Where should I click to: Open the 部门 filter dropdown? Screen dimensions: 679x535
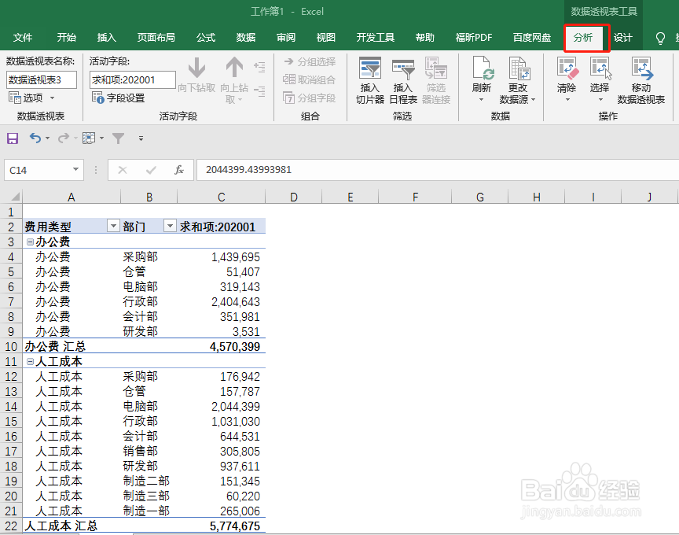point(170,226)
